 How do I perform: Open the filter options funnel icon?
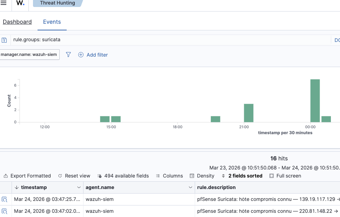coord(68,55)
